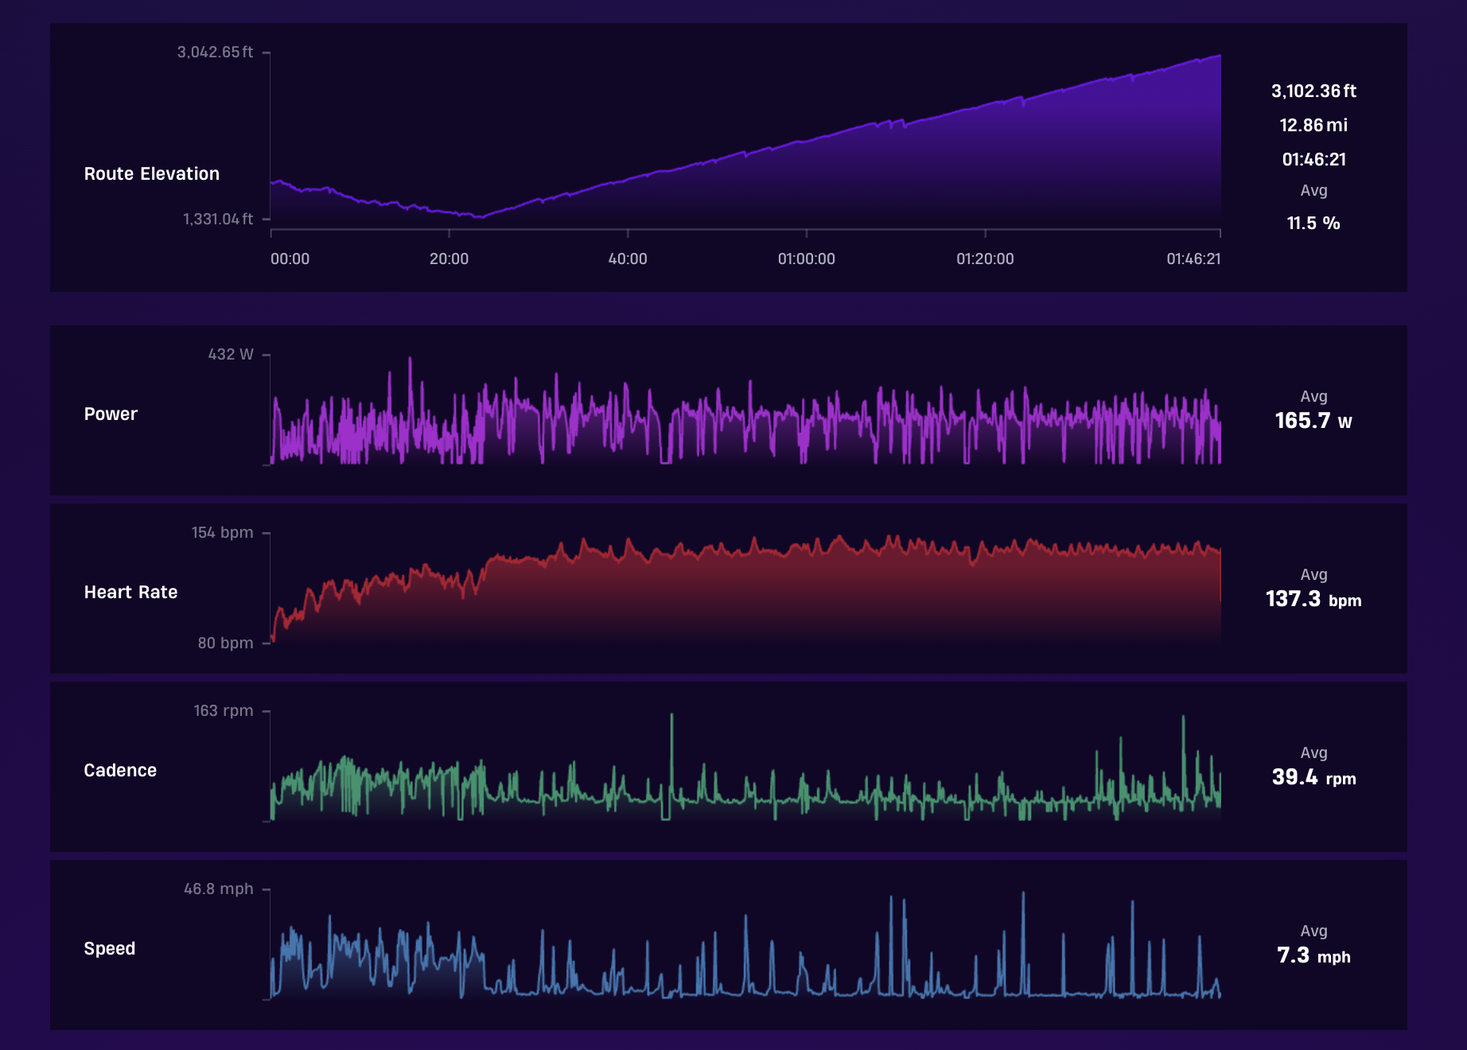Click the 01:46:21 duration value in summary
Screen dimensions: 1467x1050
click(1313, 159)
